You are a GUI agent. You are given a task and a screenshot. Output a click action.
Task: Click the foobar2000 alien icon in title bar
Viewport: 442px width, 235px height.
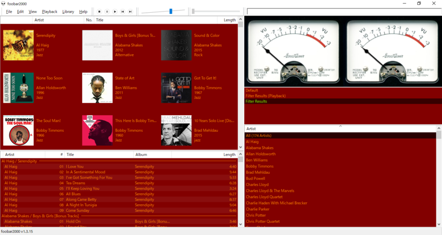(x=3, y=4)
